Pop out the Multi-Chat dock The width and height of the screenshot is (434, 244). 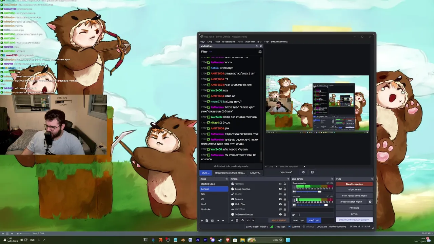(x=257, y=46)
